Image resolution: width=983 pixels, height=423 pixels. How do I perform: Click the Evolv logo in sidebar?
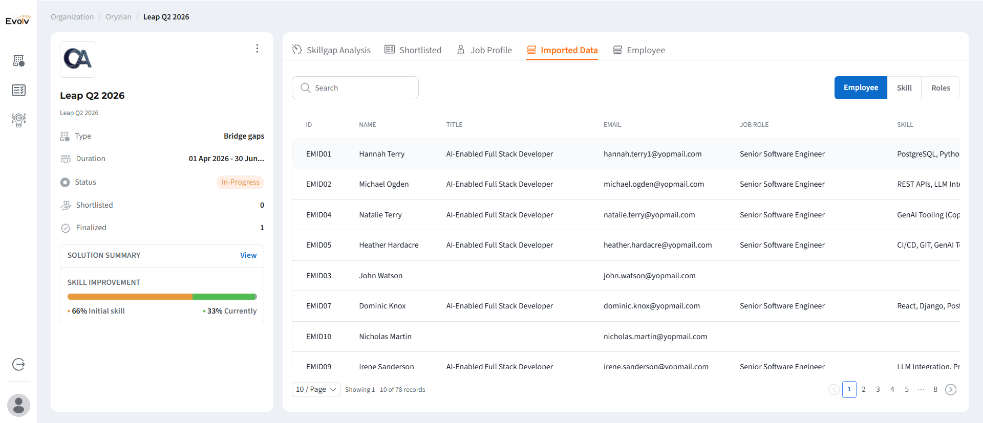(18, 20)
